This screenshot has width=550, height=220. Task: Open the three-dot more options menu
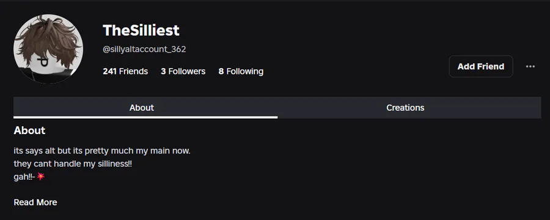tap(530, 66)
